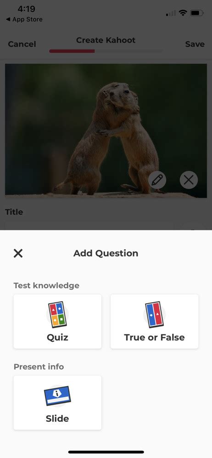Select the four-color Quiz card icon

57,315
